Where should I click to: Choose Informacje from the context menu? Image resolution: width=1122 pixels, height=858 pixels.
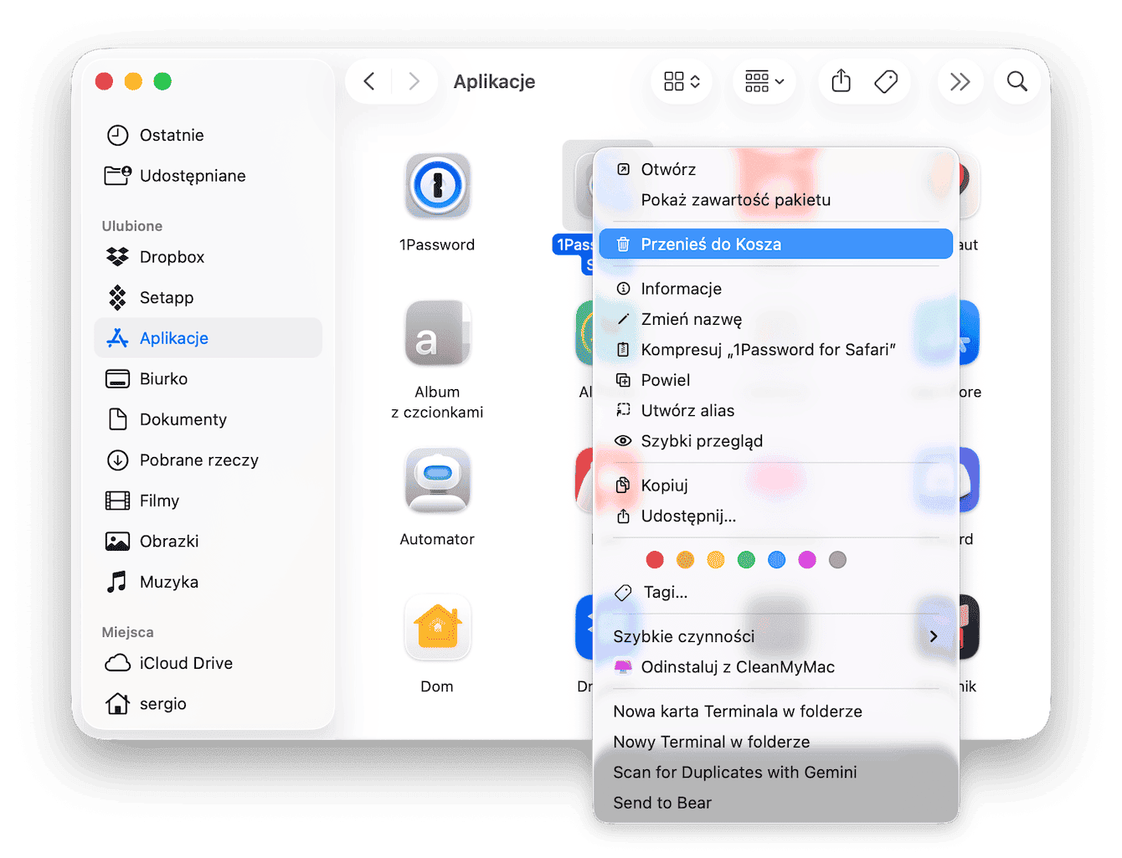pyautogui.click(x=775, y=289)
